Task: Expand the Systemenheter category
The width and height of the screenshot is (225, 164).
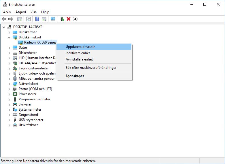Action: pos(10,110)
